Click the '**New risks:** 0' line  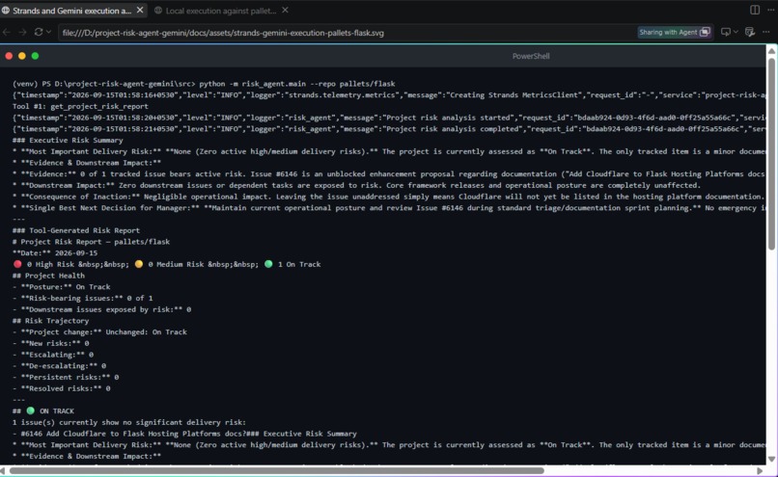[50, 343]
